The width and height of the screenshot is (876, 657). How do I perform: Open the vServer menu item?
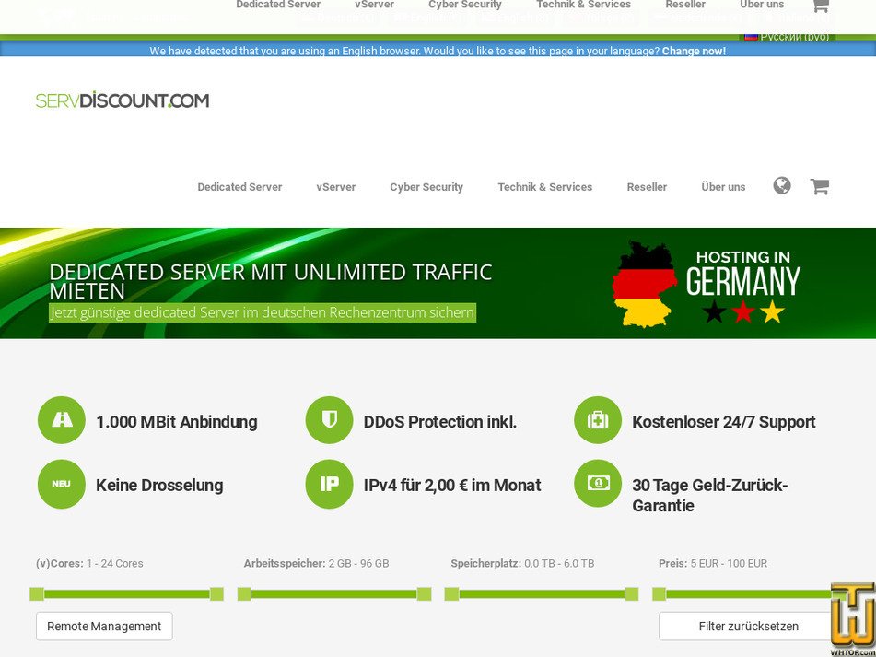(336, 187)
